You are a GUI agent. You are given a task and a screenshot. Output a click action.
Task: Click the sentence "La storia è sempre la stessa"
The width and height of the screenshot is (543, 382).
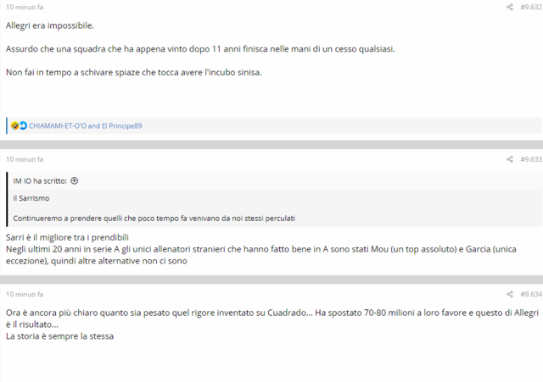pos(59,336)
